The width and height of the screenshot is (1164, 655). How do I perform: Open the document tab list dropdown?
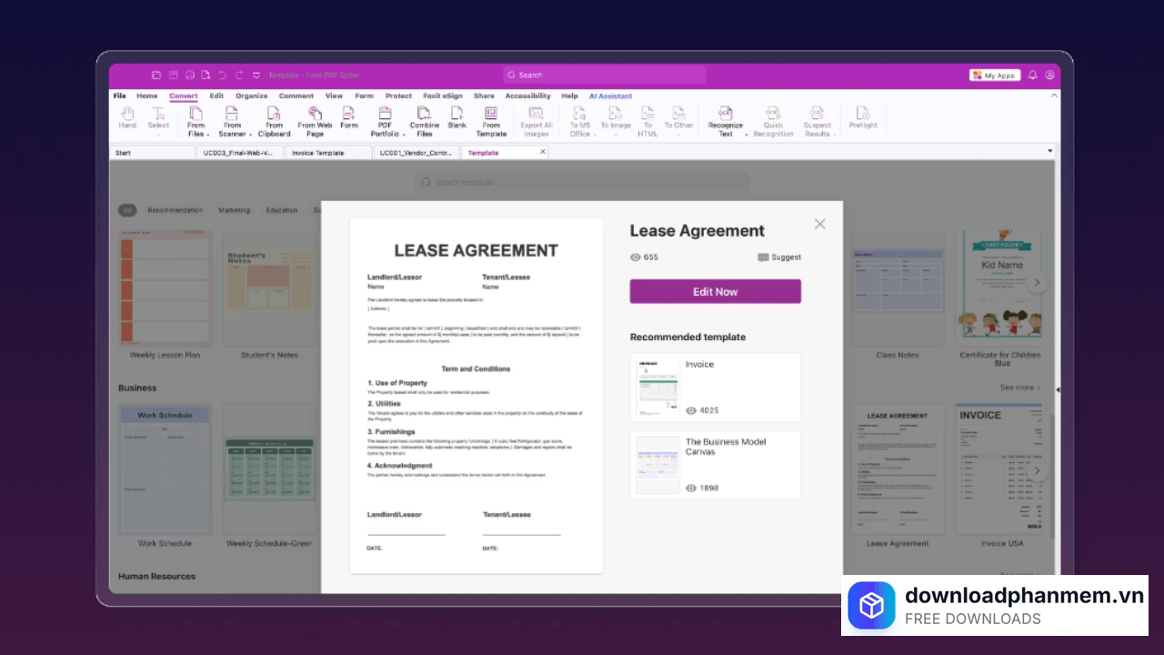(1050, 152)
